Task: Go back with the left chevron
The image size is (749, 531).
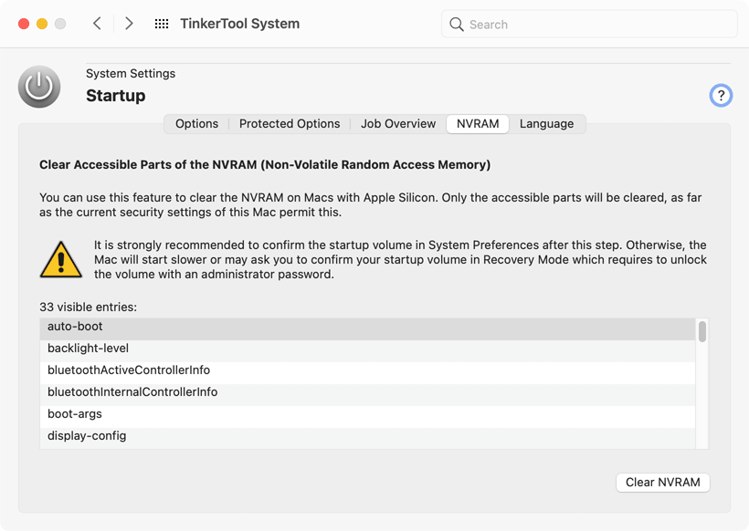Action: point(97,24)
